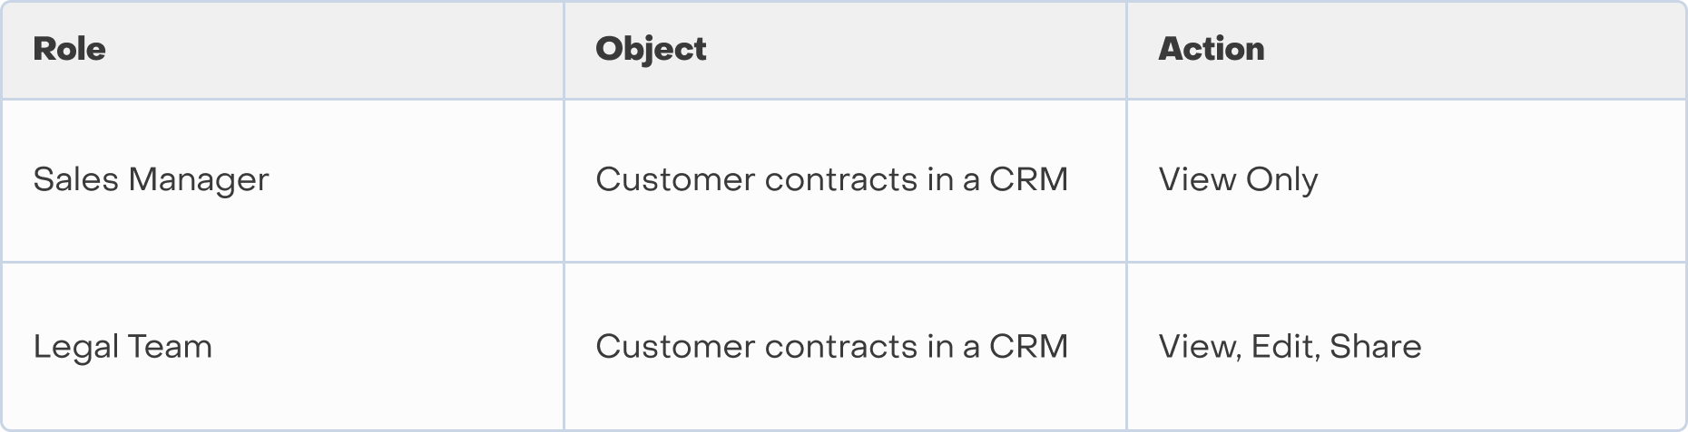Click CRM in the Legal Team row
The image size is (1688, 432).
click(1029, 347)
